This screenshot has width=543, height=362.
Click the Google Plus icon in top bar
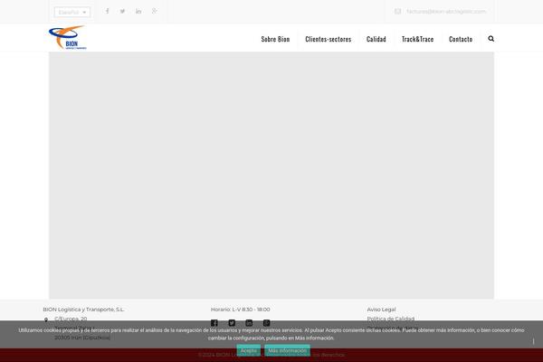(x=154, y=11)
